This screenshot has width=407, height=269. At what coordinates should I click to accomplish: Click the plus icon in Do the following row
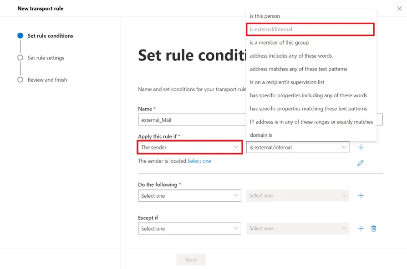click(x=361, y=195)
